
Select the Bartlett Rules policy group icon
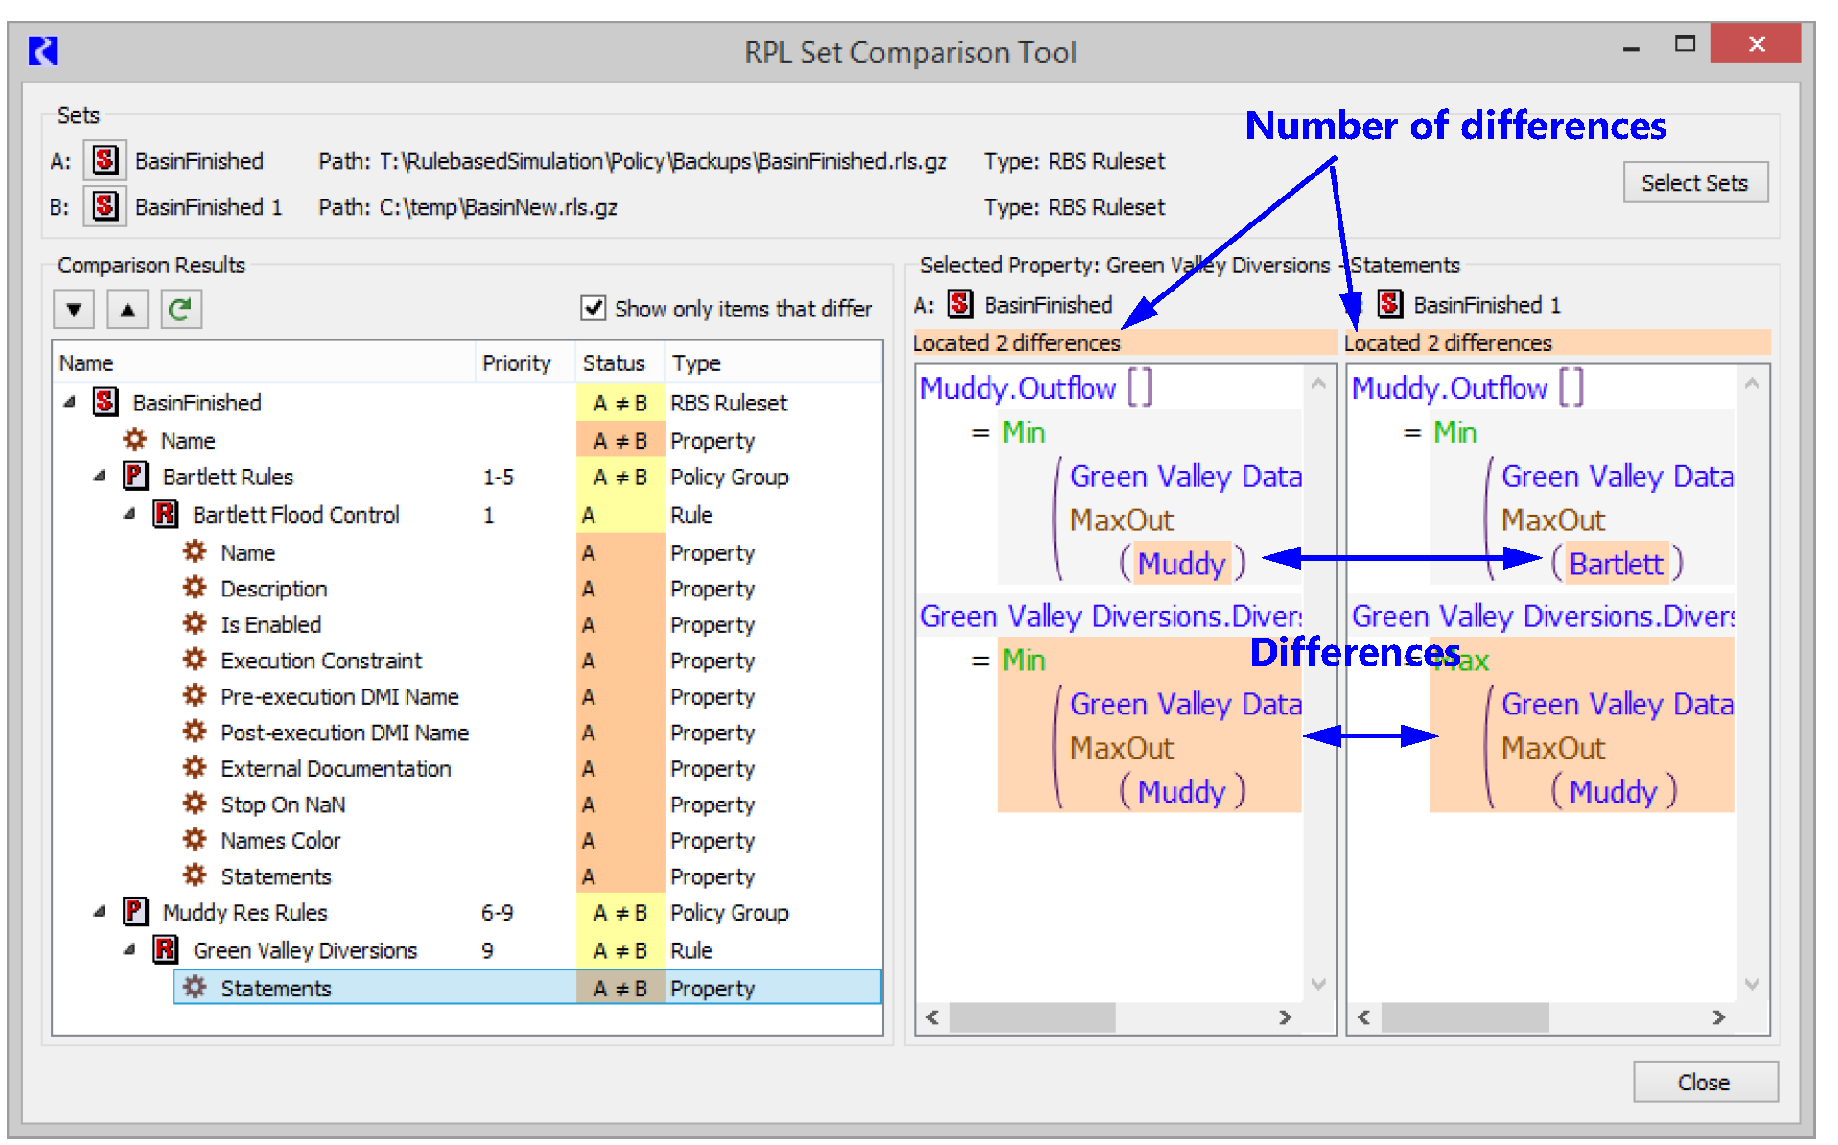pyautogui.click(x=135, y=477)
